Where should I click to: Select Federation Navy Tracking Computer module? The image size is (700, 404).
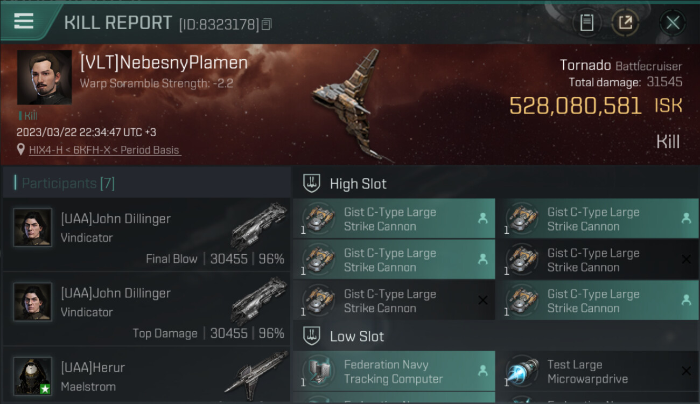pos(394,371)
